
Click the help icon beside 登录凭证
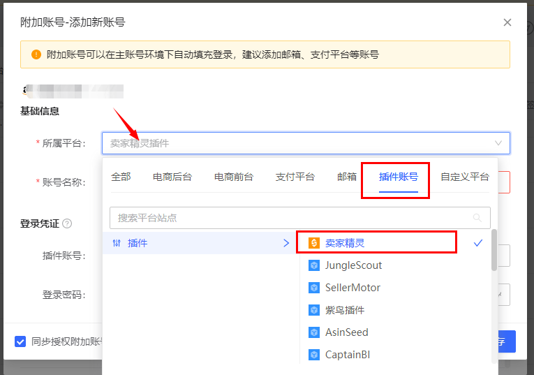click(x=67, y=223)
